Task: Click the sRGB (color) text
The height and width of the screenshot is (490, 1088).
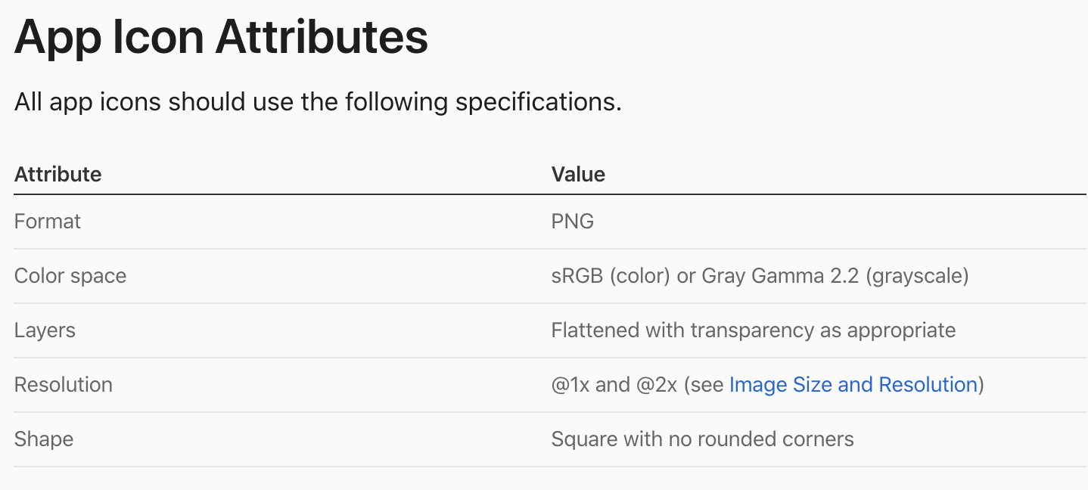Action: pos(611,276)
